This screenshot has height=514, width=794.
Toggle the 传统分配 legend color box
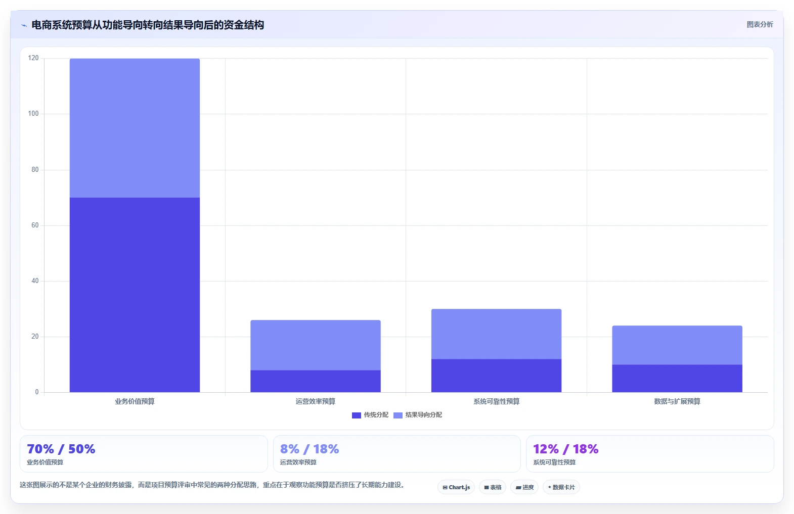point(357,415)
